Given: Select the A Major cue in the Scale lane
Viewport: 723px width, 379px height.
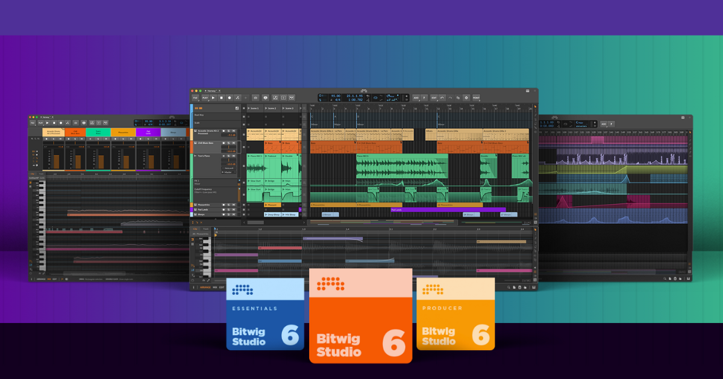Looking at the screenshot, I should [x=337, y=125].
